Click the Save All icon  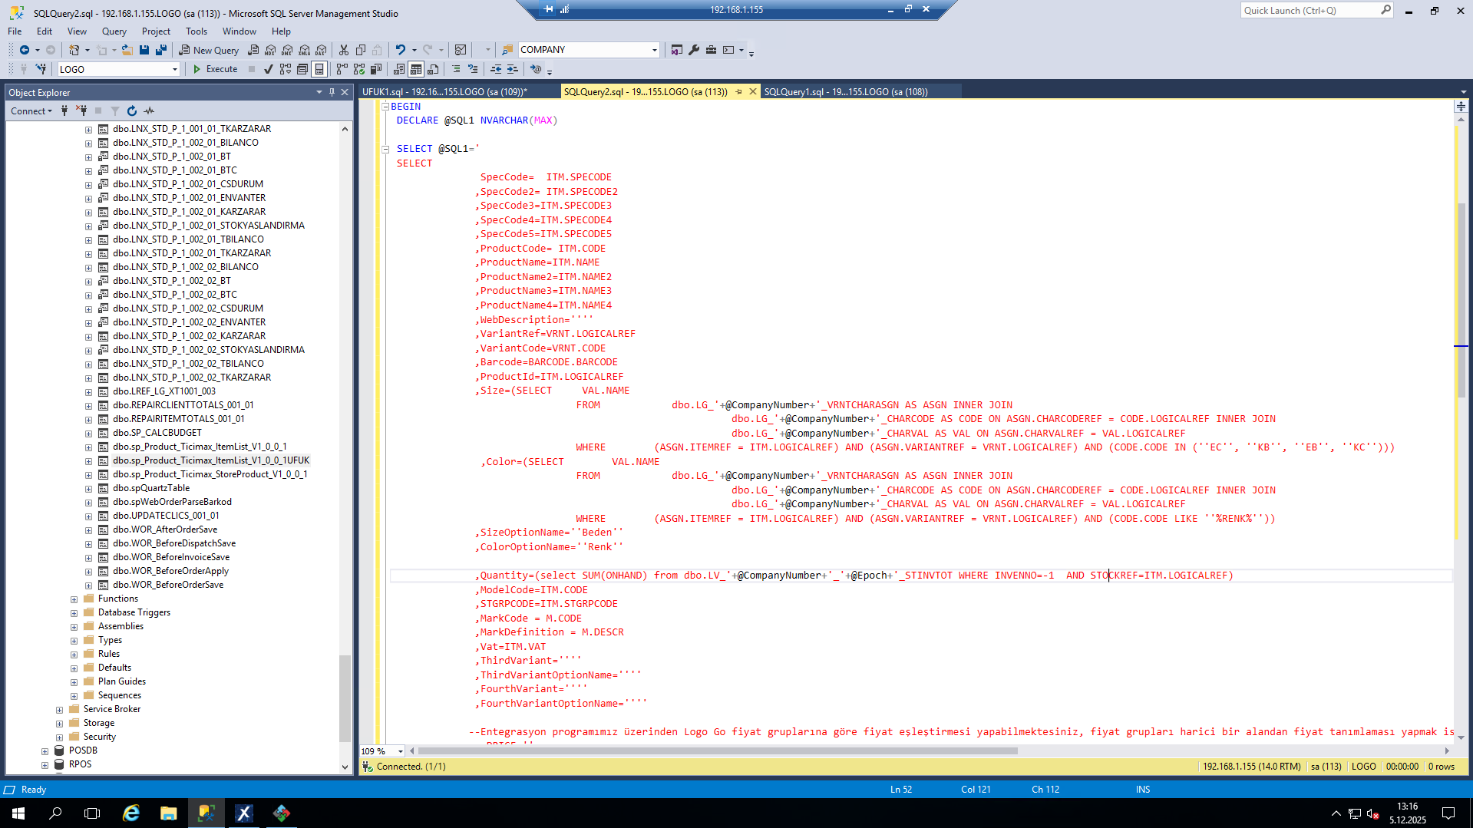click(161, 50)
